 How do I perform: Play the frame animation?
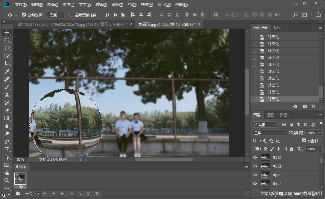click(x=63, y=193)
